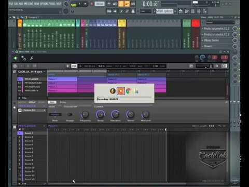249x187 pixels.
Task: Toggle the Maschine metronome icon
Action: coord(80,66)
